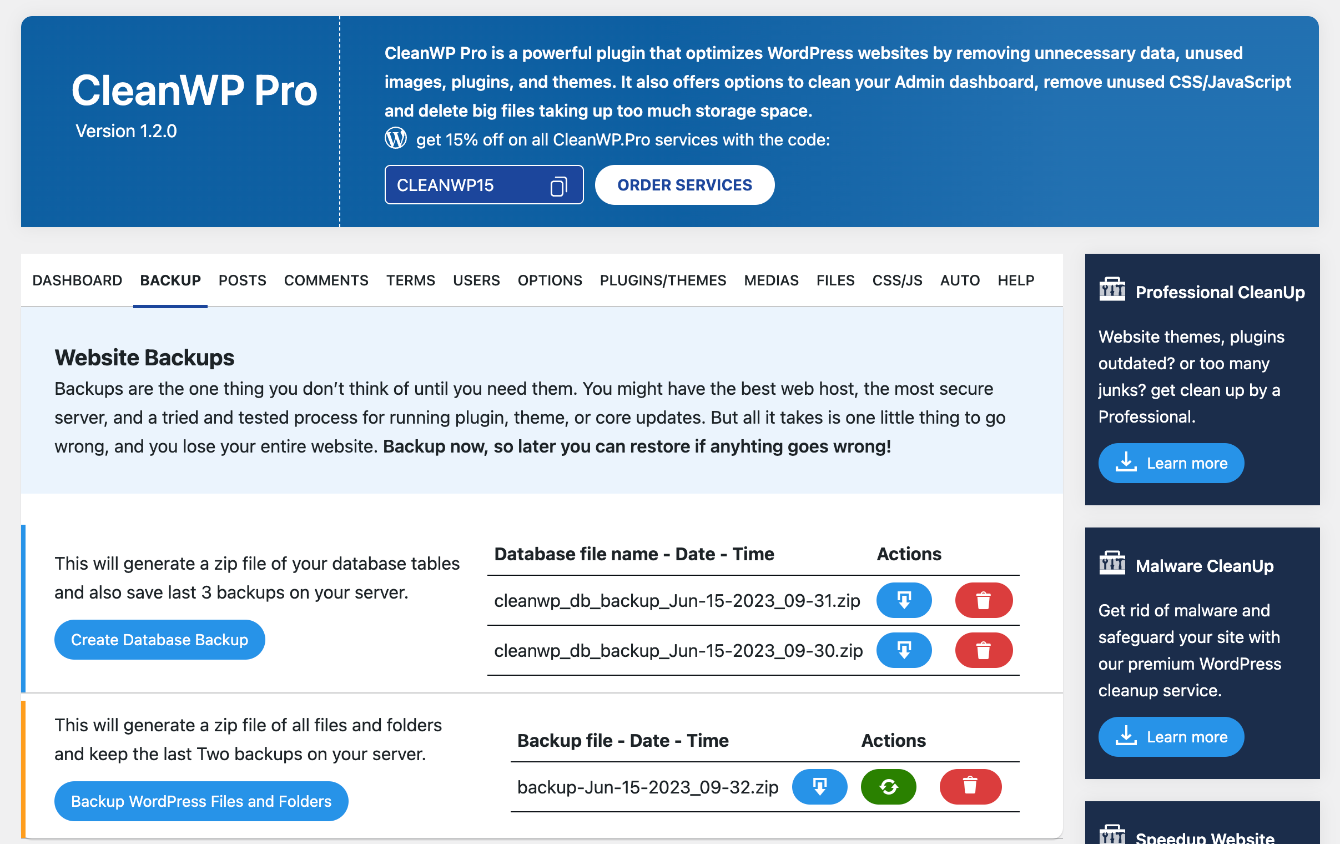Click cleanwp_db_backup_Jun-15-2023_09-31.zip file name

[x=677, y=601]
